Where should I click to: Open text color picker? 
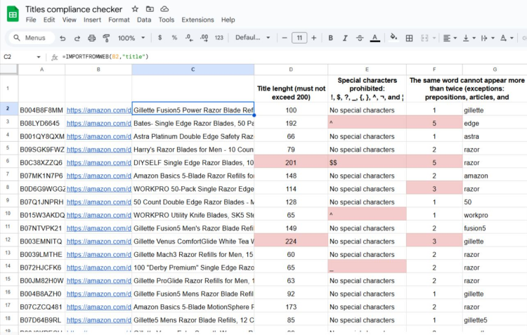tap(375, 38)
